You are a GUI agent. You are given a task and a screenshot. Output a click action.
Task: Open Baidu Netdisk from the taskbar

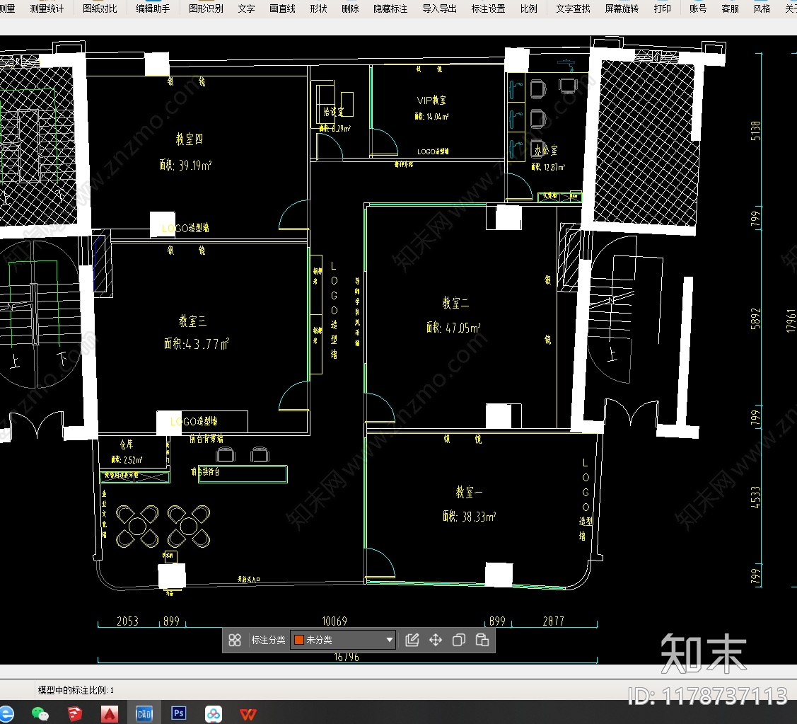[x=214, y=714]
